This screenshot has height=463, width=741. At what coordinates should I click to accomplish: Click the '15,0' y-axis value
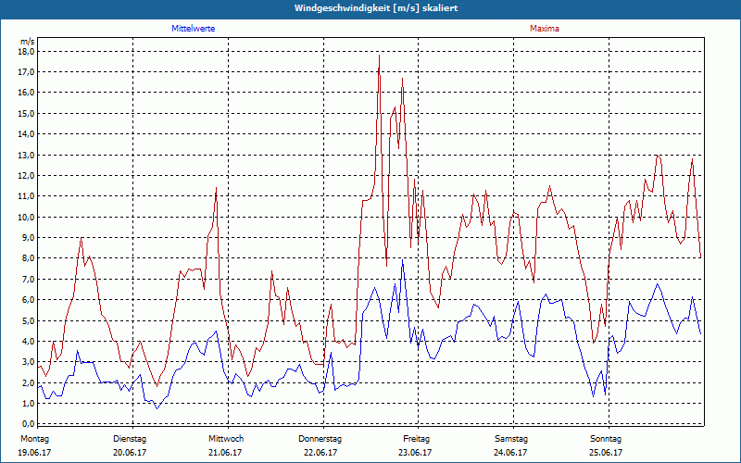click(x=27, y=113)
